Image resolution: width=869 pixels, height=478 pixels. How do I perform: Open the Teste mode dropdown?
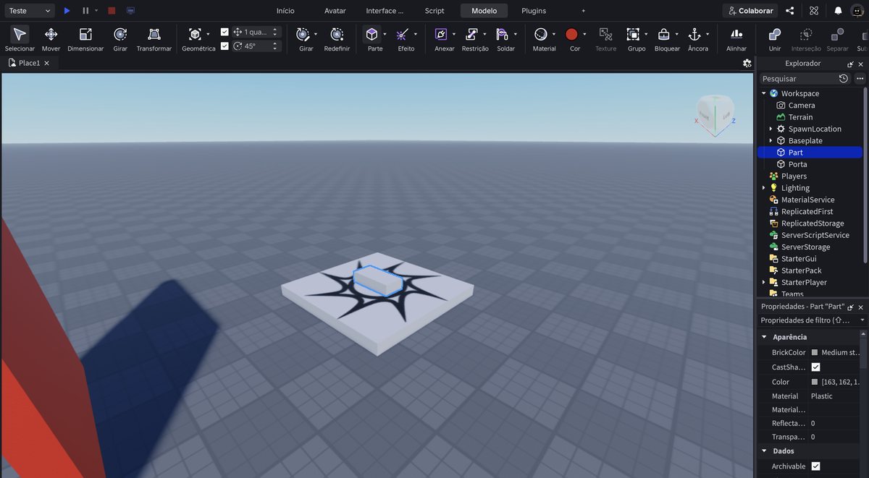tap(29, 11)
